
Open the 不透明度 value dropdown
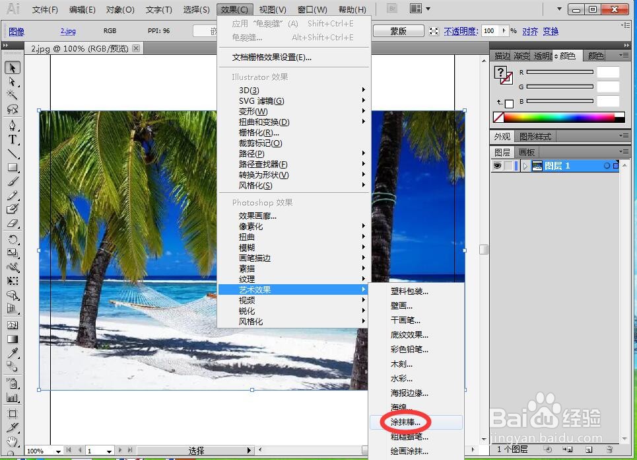pyautogui.click(x=504, y=30)
